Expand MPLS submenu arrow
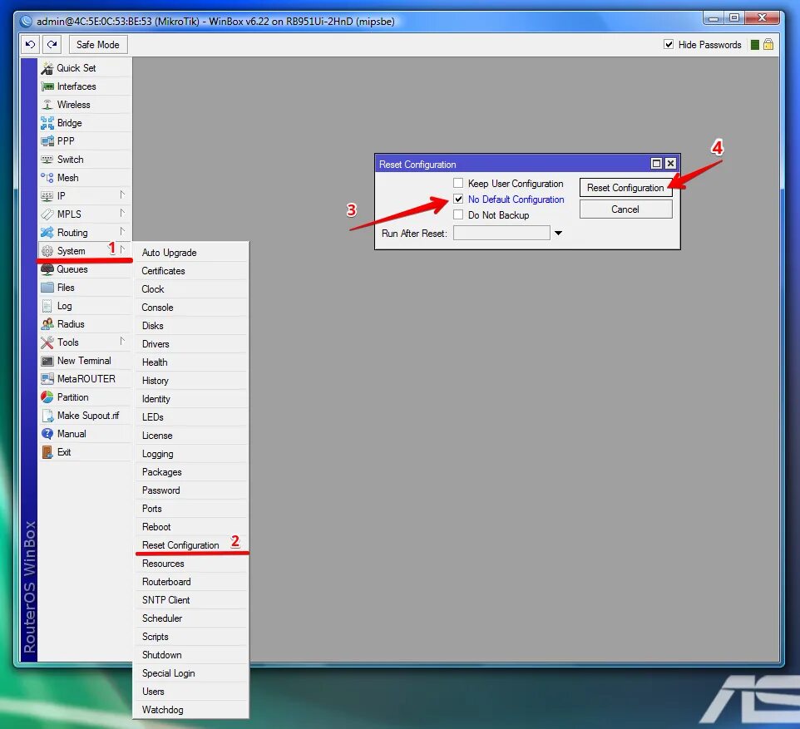The image size is (800, 729). coord(122,213)
